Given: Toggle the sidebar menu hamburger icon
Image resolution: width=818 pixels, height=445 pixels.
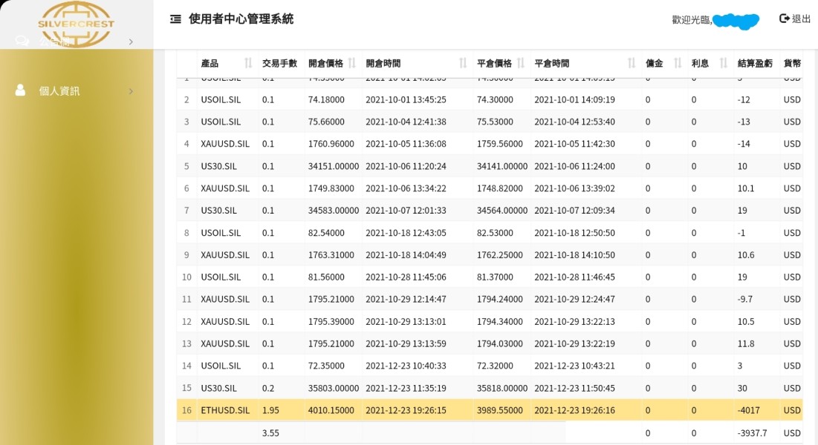Looking at the screenshot, I should (x=175, y=19).
